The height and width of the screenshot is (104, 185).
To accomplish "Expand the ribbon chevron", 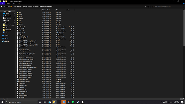I will [182, 3].
